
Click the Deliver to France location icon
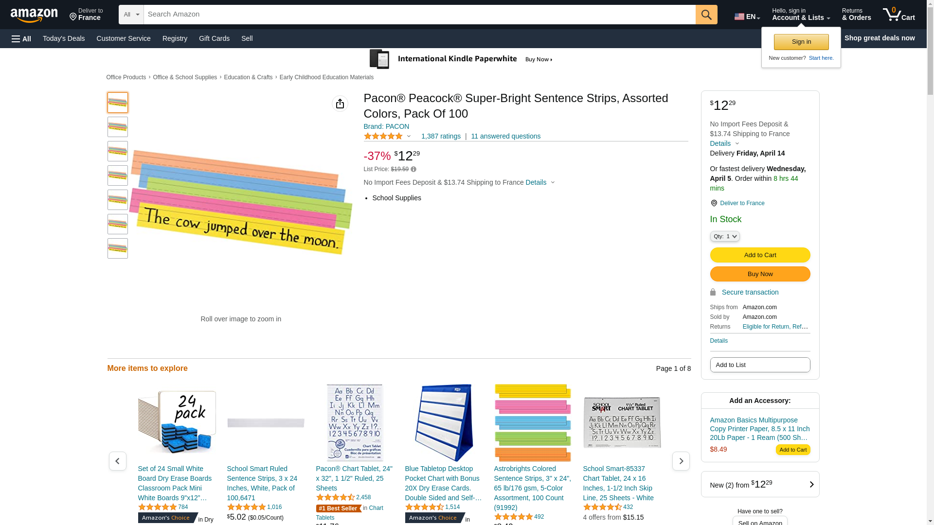coord(714,203)
